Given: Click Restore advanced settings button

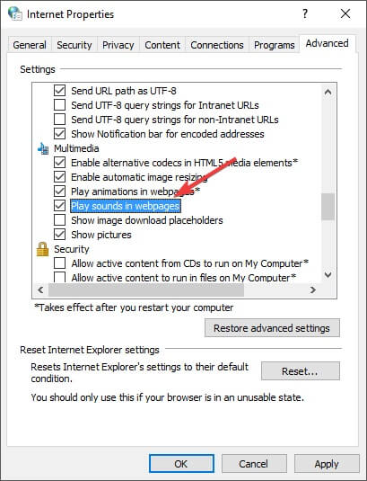Looking at the screenshot, I should pos(272,328).
